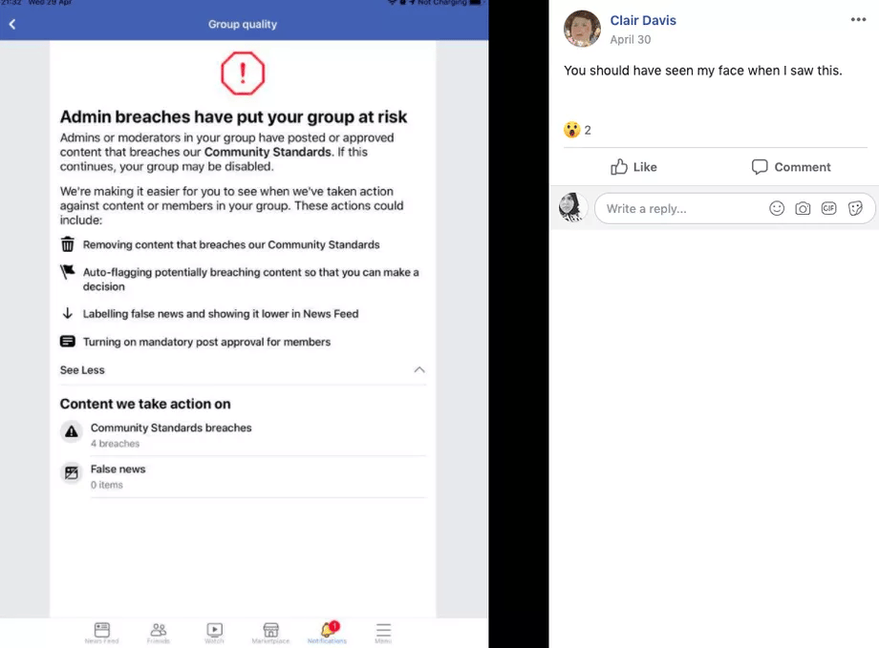Viewport: 879px width, 648px height.
Task: Click the bold Community Standards link
Action: click(x=268, y=153)
